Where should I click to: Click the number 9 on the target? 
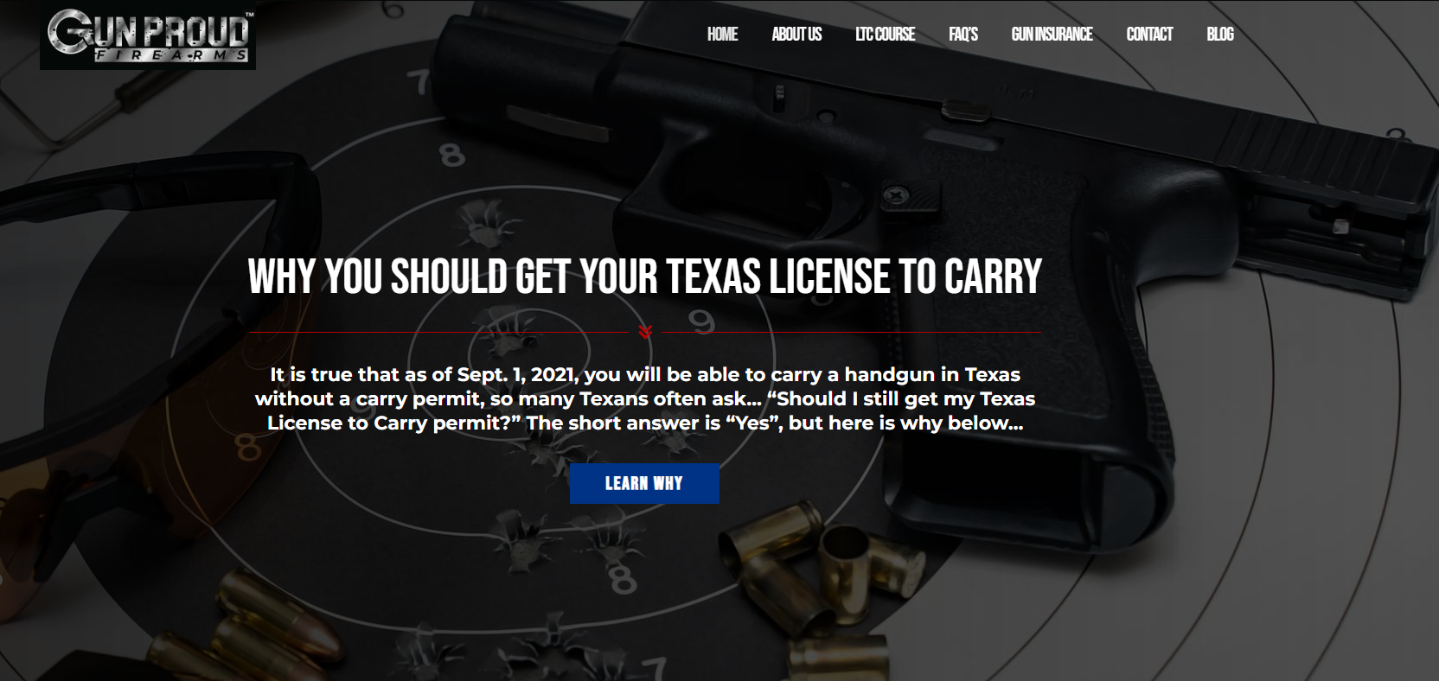click(x=702, y=321)
